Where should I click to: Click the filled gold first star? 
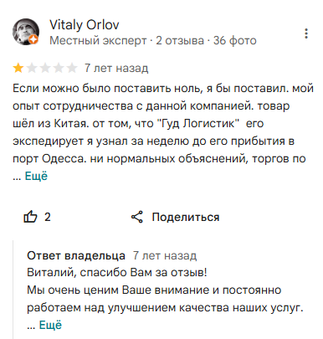(x=18, y=68)
